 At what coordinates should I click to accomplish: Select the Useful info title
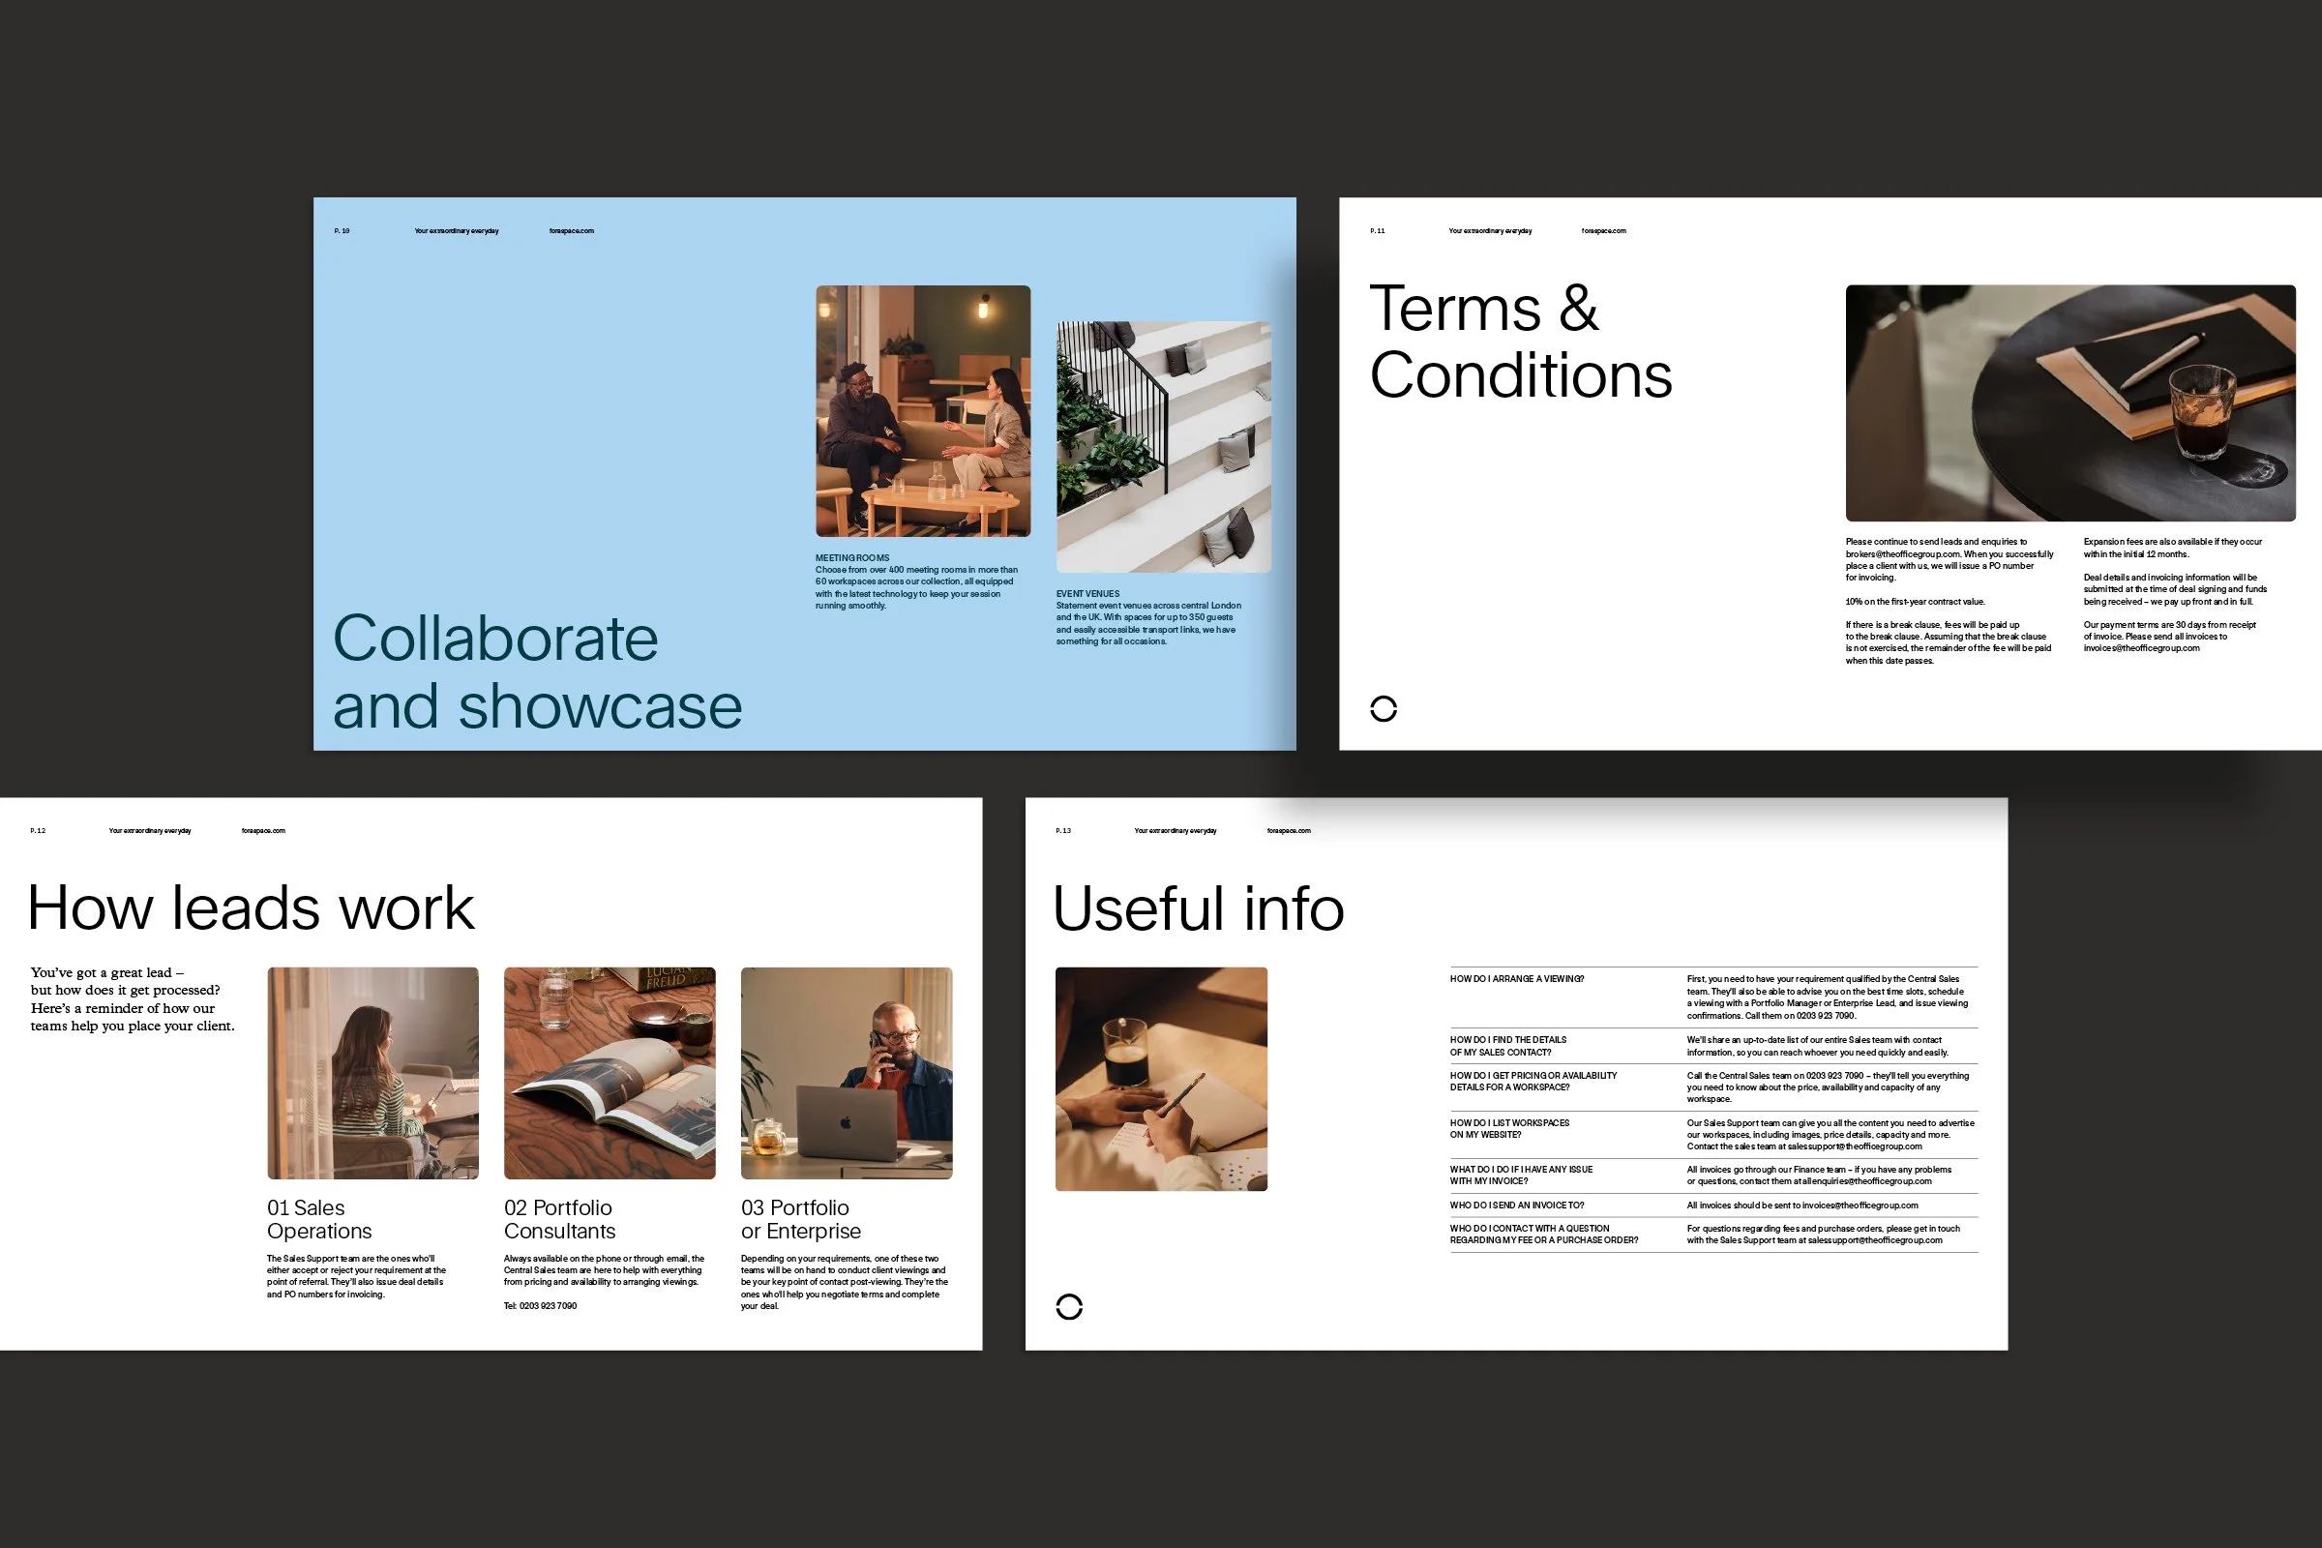[x=1198, y=908]
